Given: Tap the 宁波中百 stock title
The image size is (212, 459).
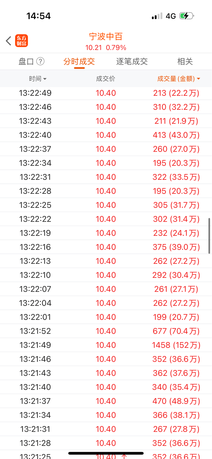Looking at the screenshot, I should click(106, 36).
